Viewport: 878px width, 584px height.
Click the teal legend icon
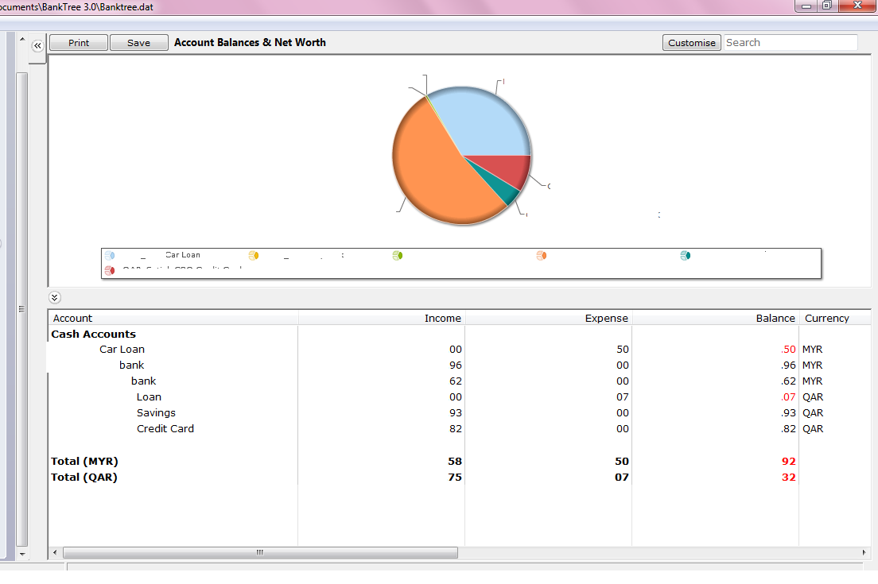686,255
